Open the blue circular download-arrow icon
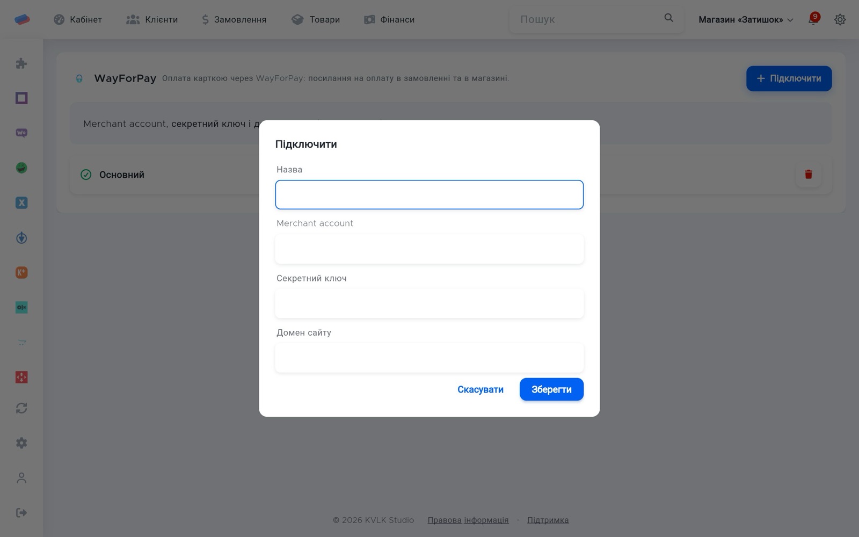859x537 pixels. coord(21,238)
